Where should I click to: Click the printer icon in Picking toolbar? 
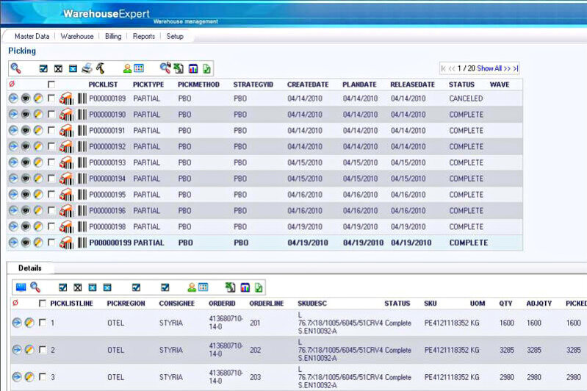(87, 68)
